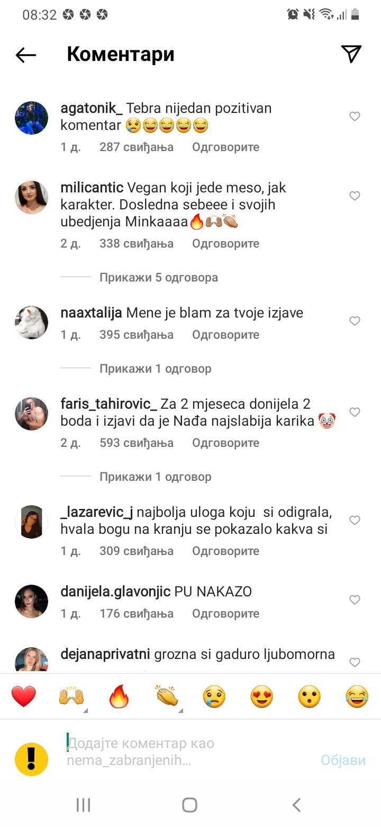
Task: Open direct share paper plane icon
Action: (x=351, y=54)
